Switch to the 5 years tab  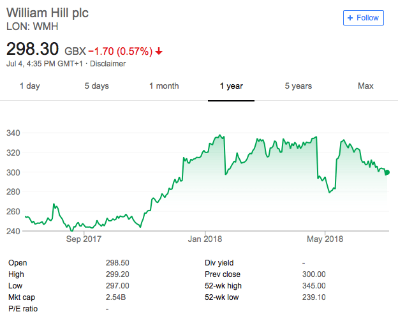[x=298, y=86]
